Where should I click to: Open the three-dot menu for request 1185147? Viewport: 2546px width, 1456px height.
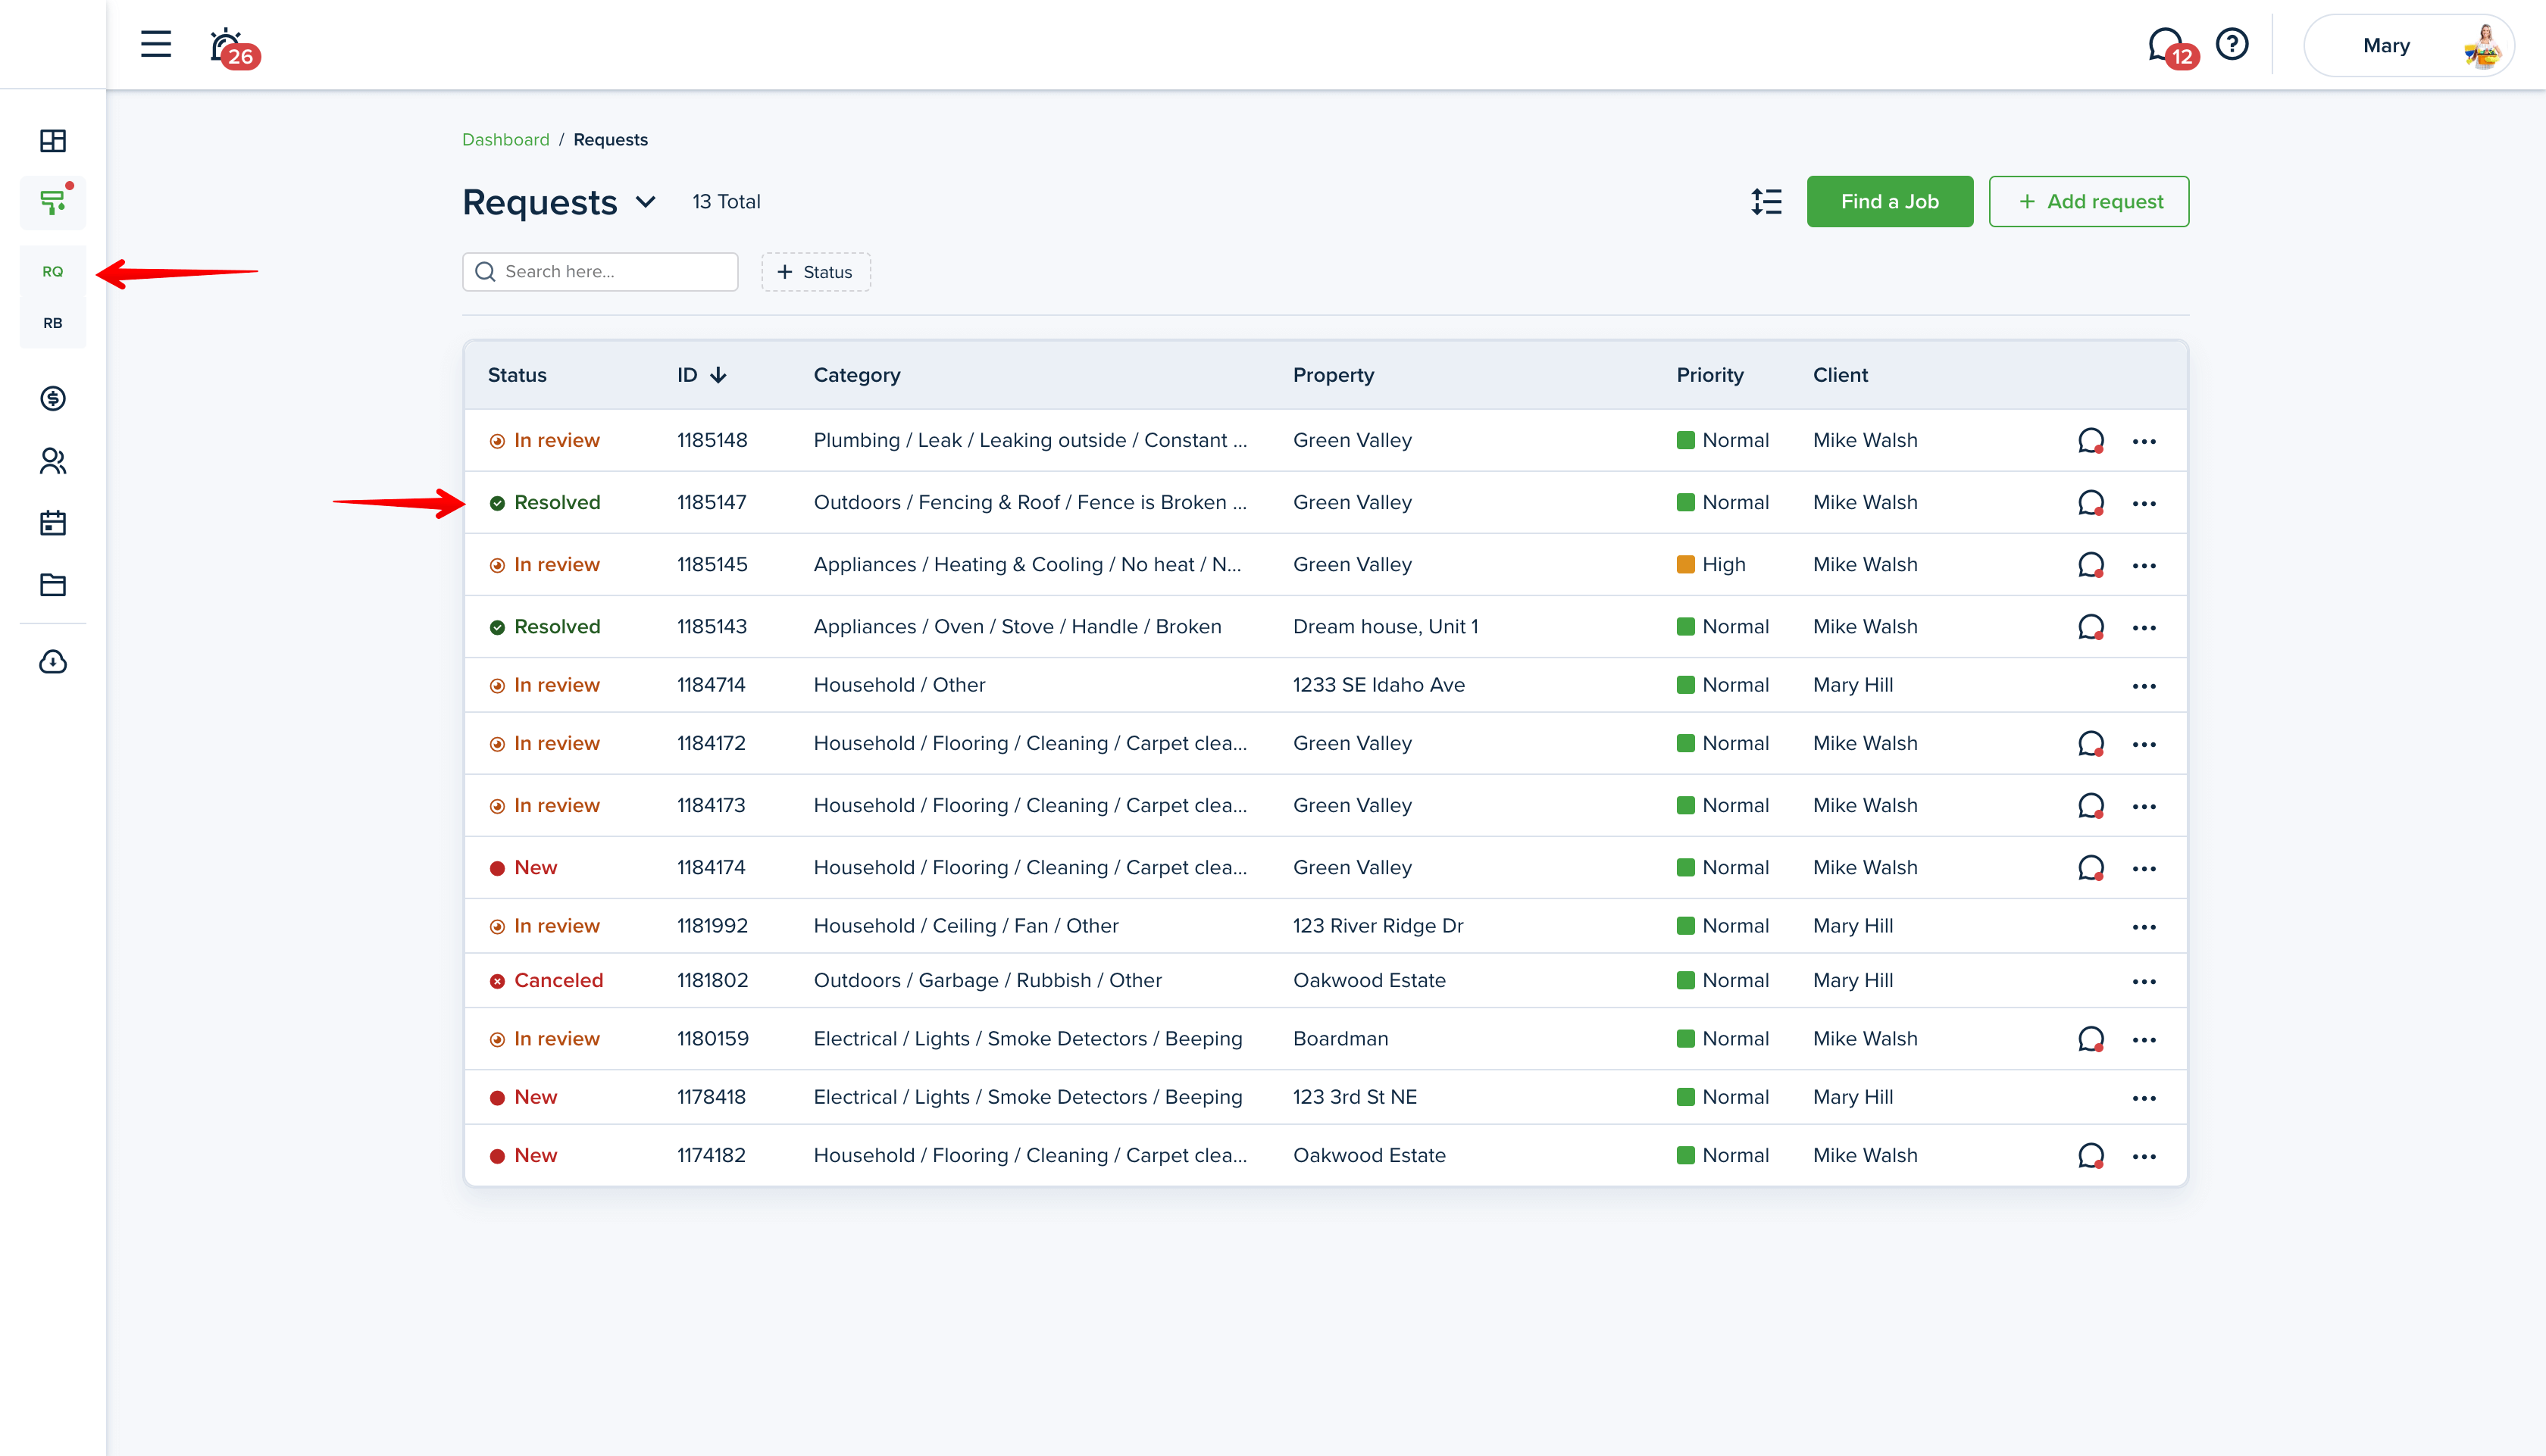(2143, 503)
